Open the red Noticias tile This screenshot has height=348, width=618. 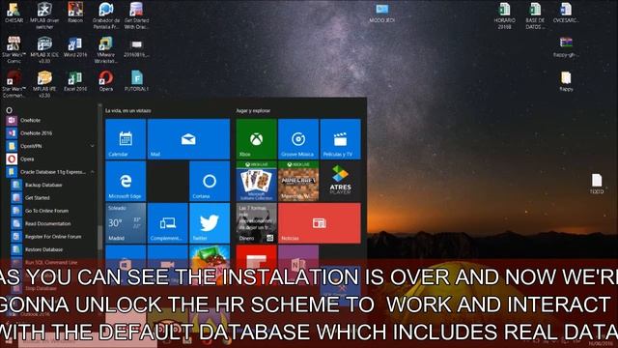[320, 223]
